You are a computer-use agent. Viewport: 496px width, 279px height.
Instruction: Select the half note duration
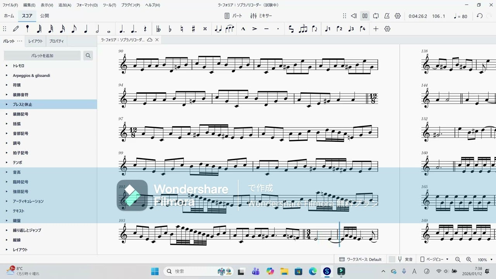click(x=97, y=29)
